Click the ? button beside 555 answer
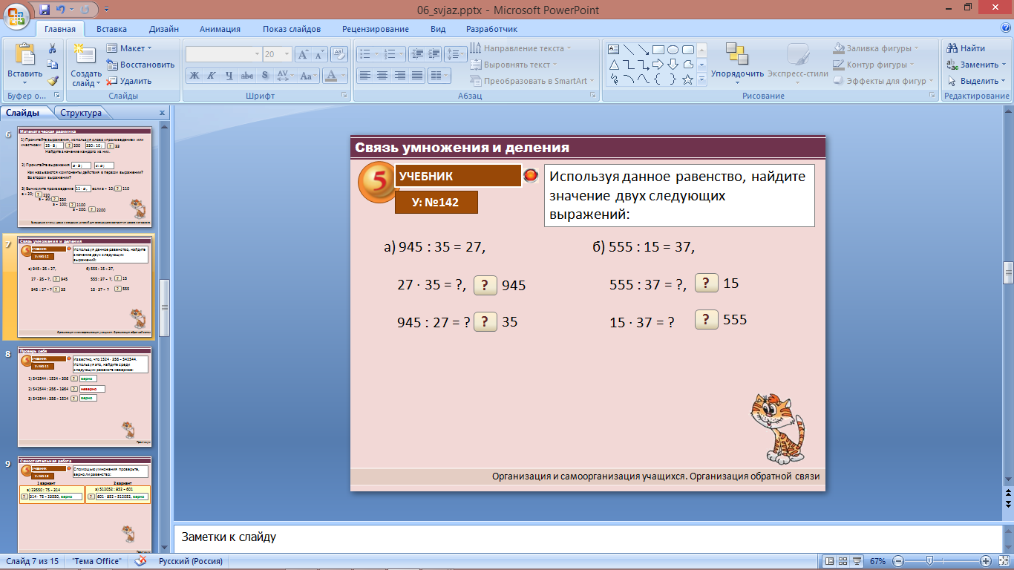 pos(707,319)
